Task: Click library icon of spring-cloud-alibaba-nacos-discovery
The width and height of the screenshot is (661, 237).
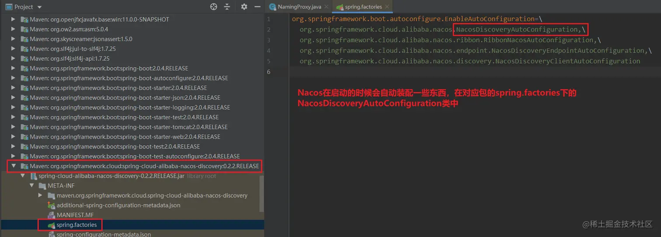Action: (x=24, y=166)
